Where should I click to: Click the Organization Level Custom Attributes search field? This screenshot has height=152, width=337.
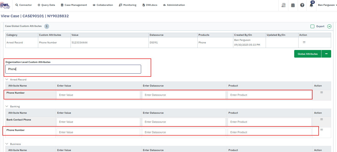pos(73,69)
